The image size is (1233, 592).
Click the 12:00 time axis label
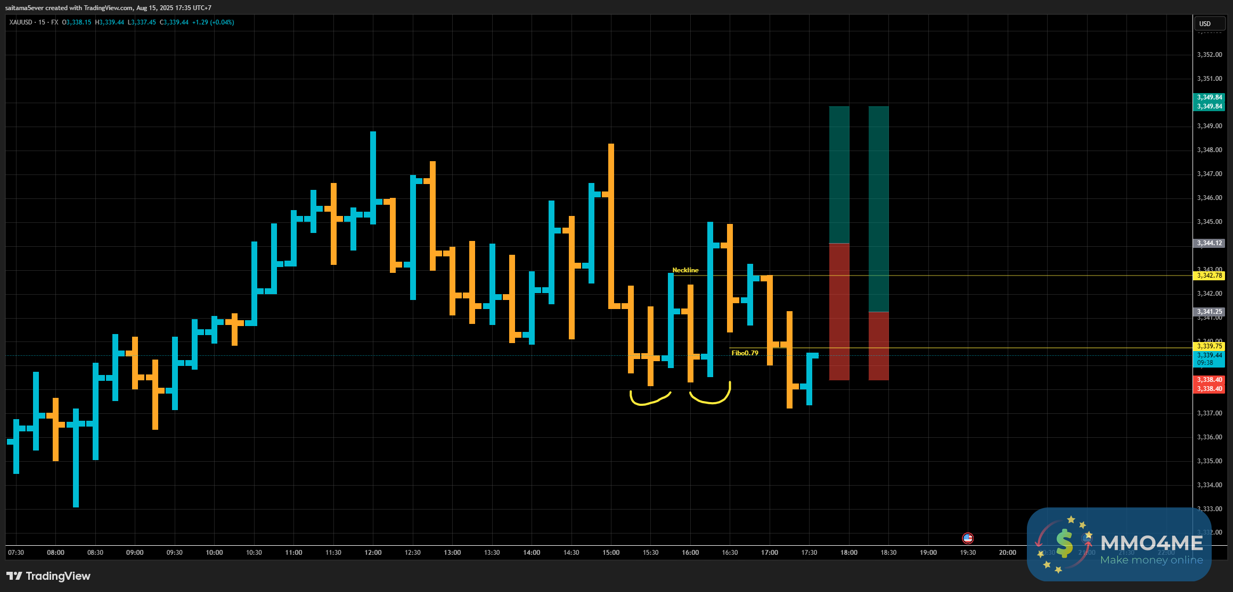373,553
